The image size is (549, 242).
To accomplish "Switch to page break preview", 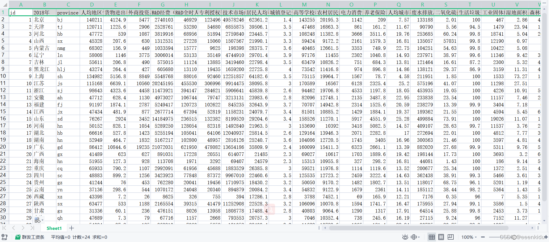I will pos(451,237).
